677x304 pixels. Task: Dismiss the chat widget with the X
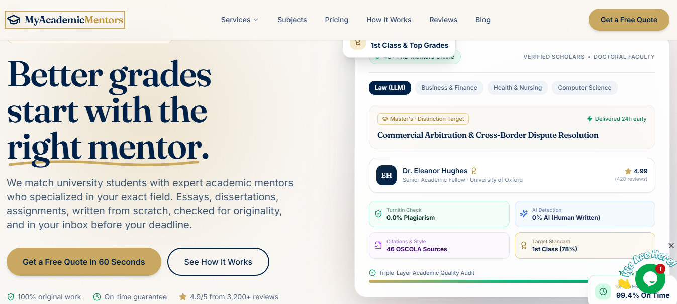(671, 245)
